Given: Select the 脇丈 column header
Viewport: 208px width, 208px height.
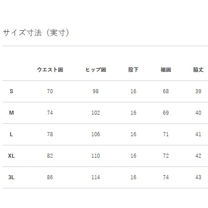Looking at the screenshot, I should (x=198, y=70).
